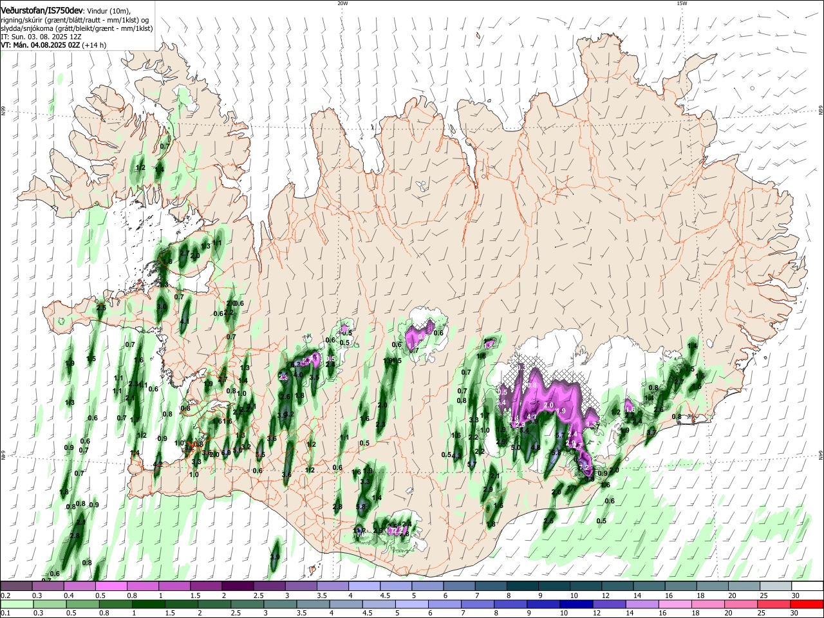824x618 pixels.
Task: Pick the rain legend swatch starting at 6
Action: coord(445,604)
